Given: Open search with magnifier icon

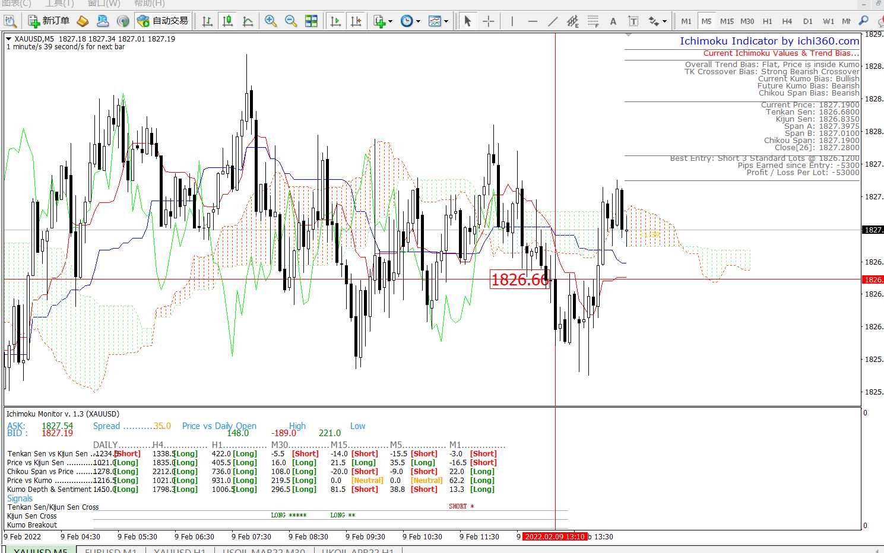Looking at the screenshot, I should [x=864, y=21].
